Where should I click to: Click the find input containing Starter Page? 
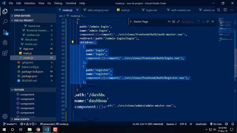click(x=150, y=21)
